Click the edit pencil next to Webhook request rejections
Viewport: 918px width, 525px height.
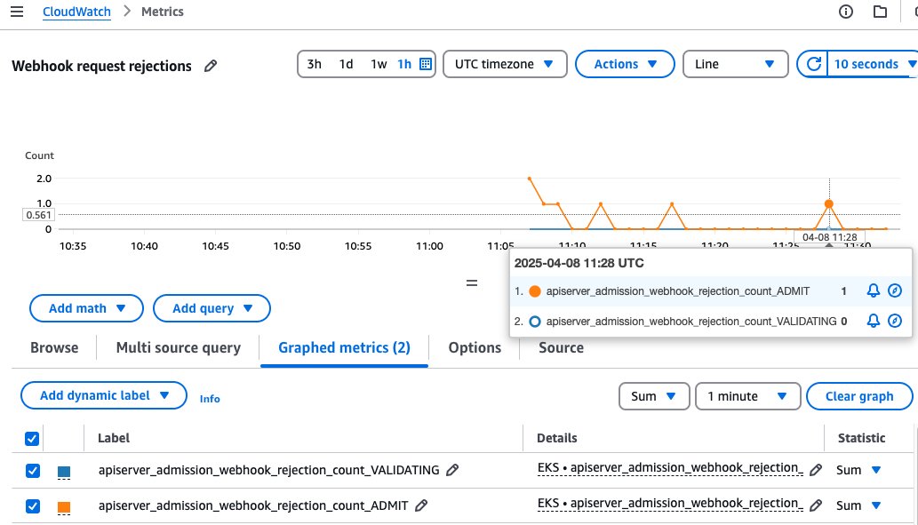tap(210, 66)
